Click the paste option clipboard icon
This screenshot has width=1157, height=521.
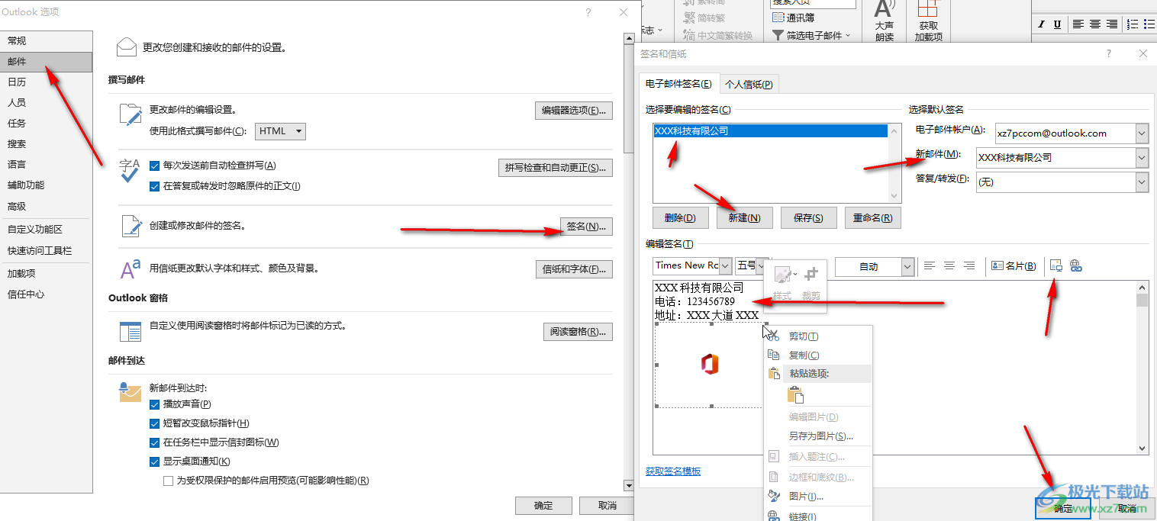pos(795,394)
